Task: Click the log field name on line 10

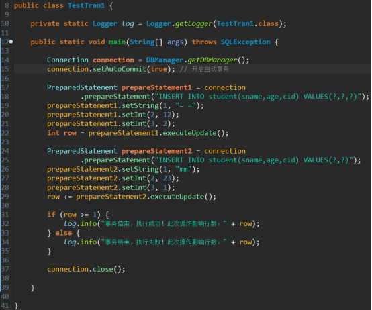Action: point(128,24)
